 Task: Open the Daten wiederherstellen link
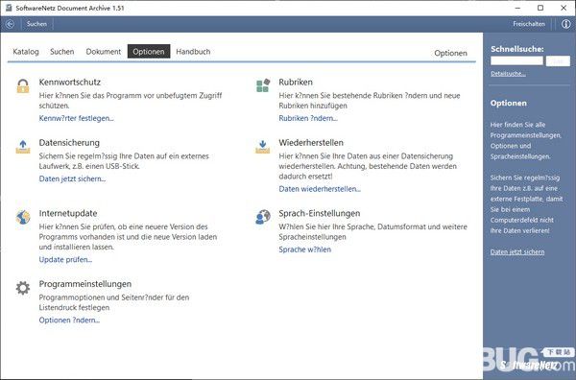point(320,189)
